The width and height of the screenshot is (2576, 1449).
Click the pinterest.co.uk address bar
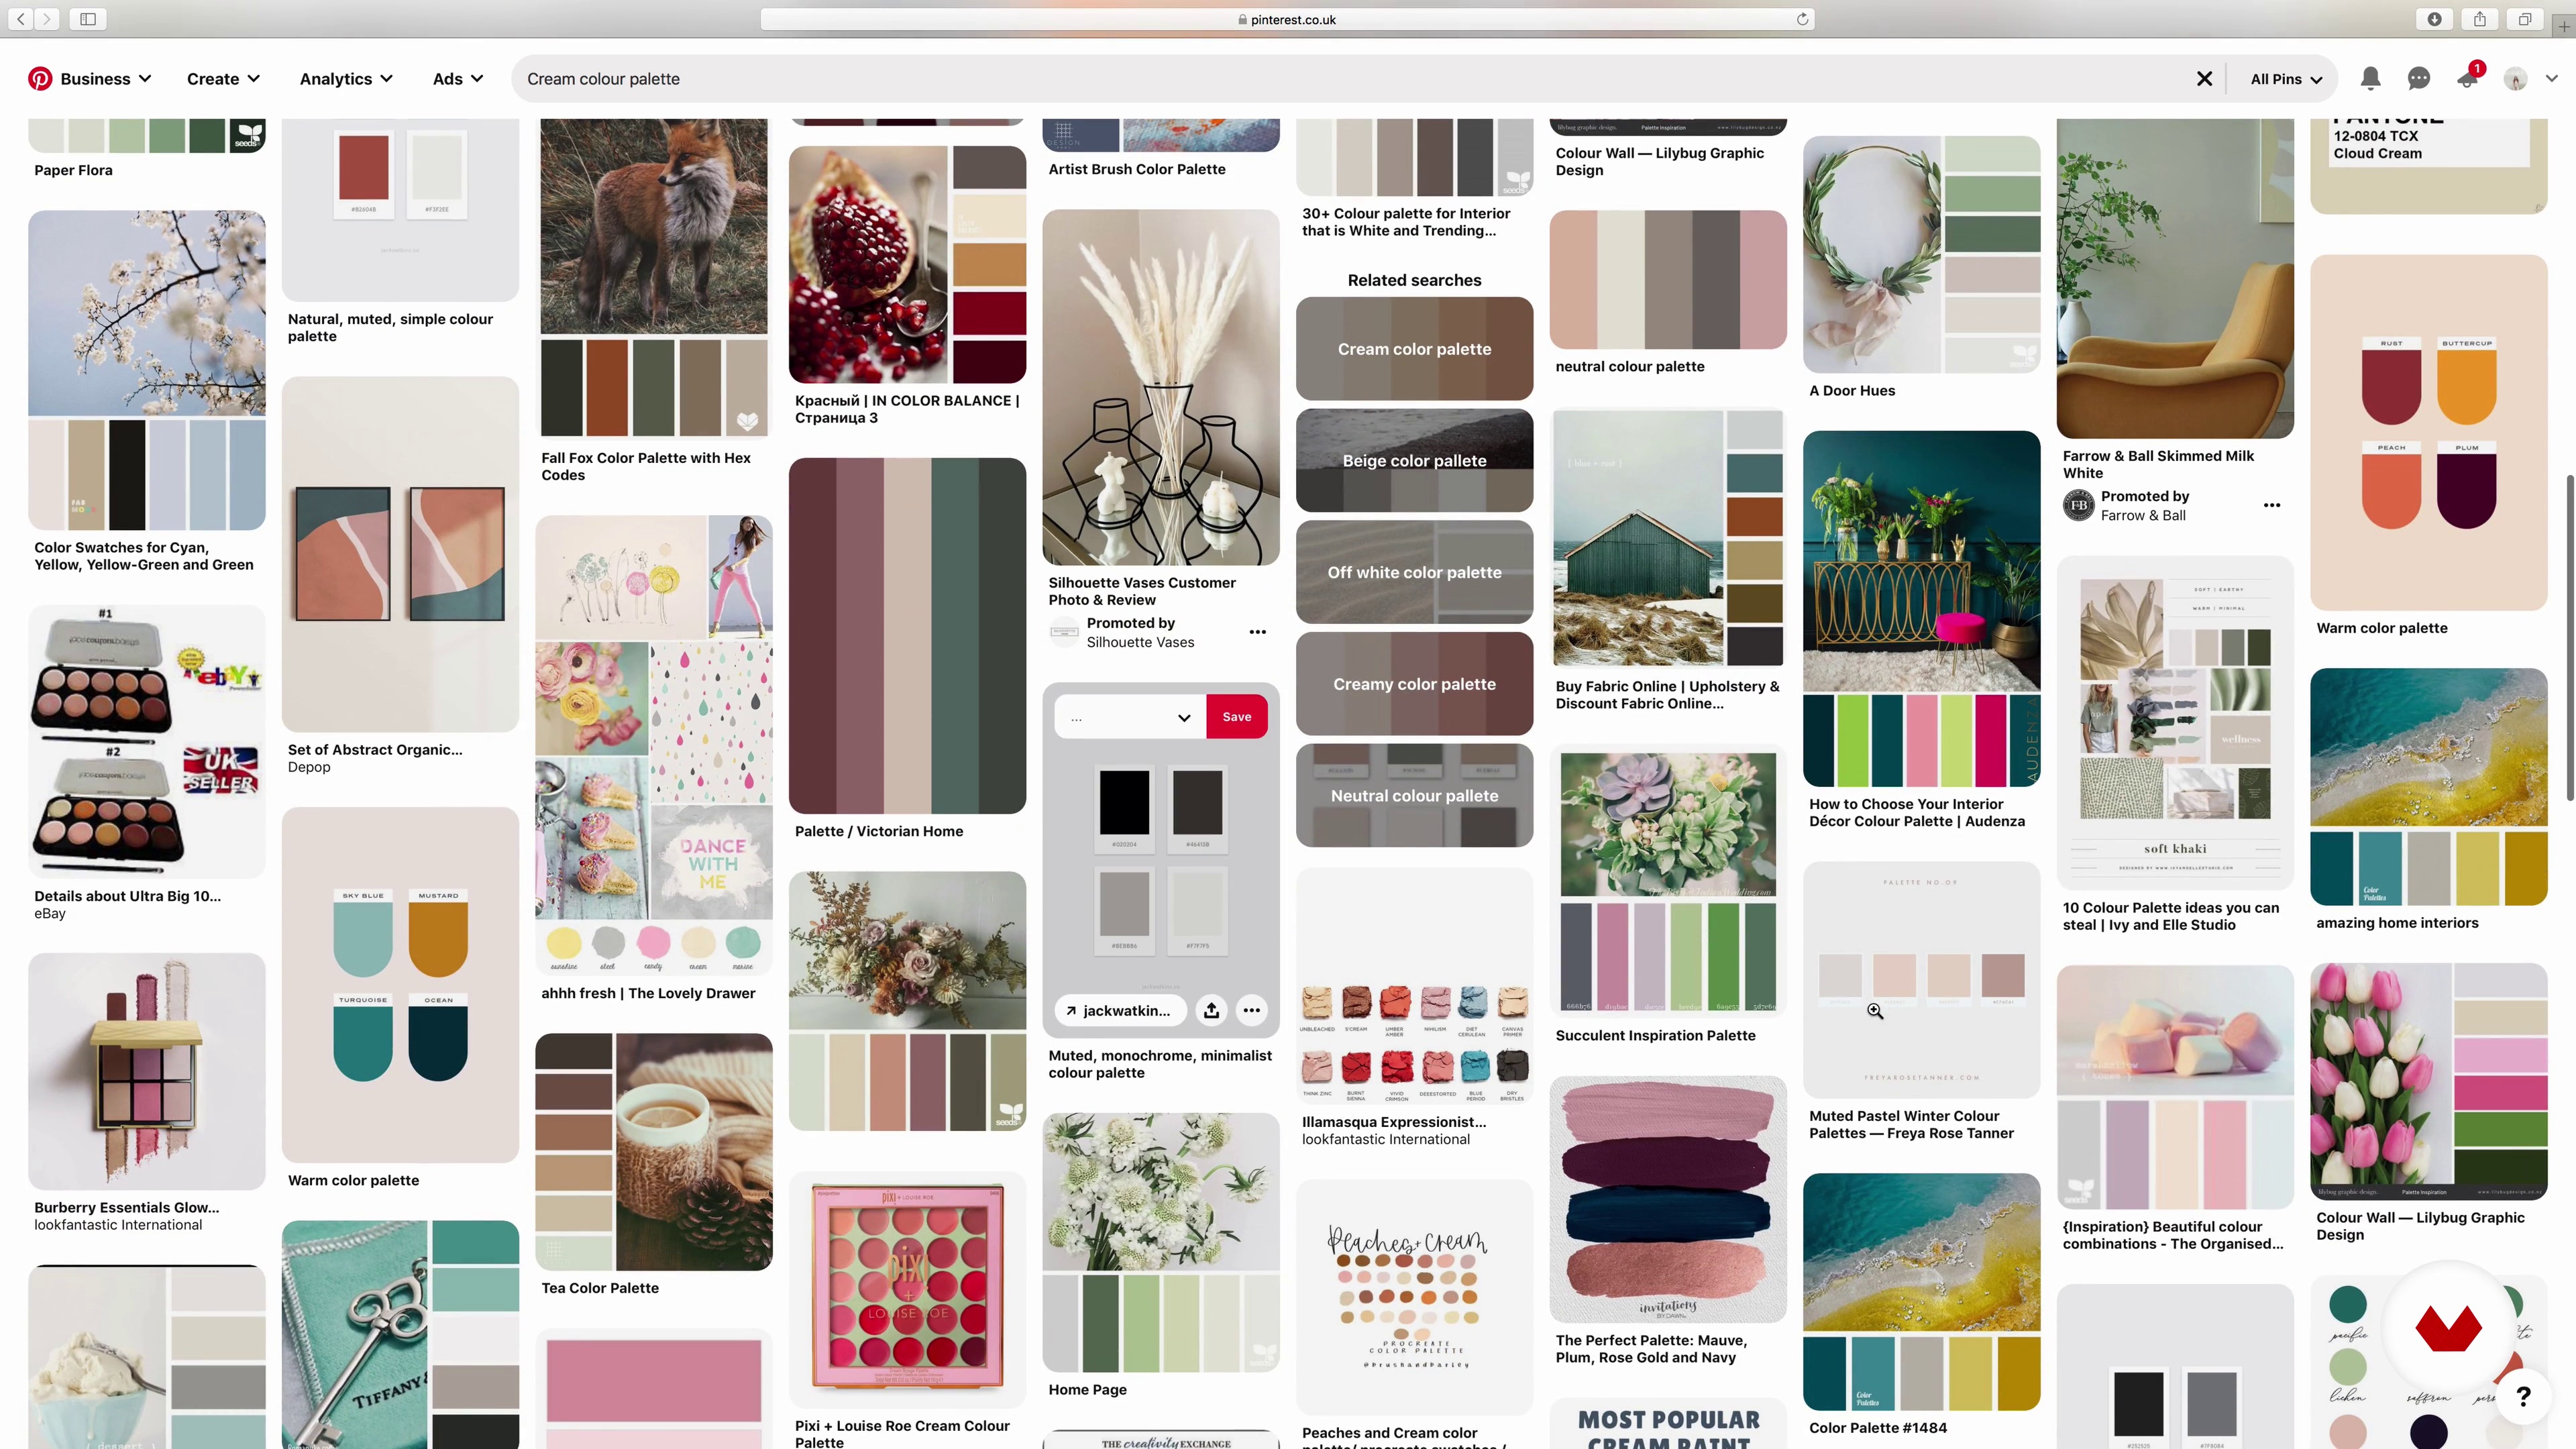(x=1288, y=19)
